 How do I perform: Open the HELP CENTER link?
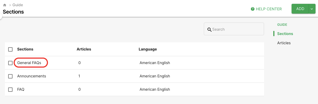tap(269, 9)
